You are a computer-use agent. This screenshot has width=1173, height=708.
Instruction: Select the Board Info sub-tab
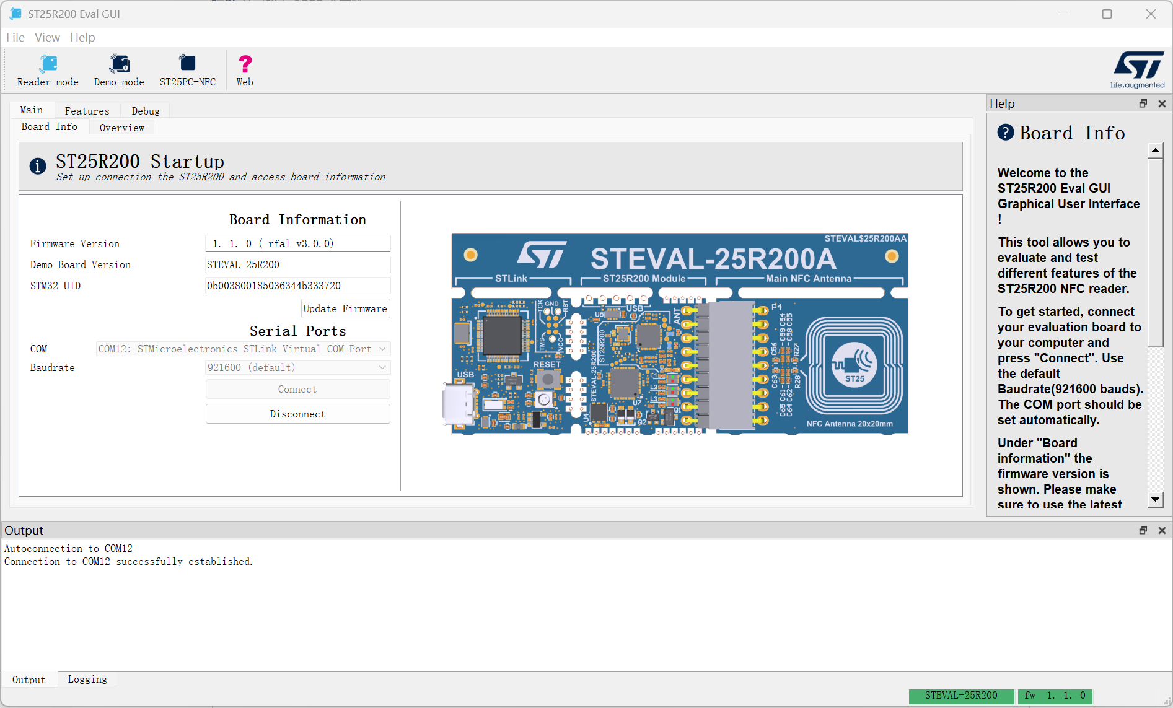[50, 127]
